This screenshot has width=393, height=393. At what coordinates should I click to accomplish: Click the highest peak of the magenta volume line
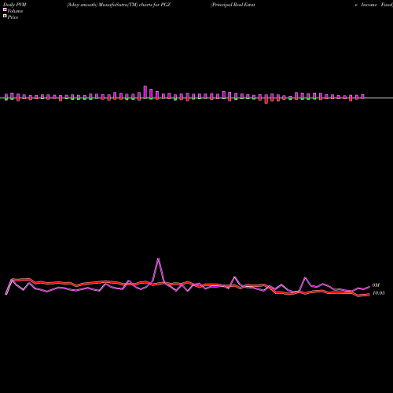(158, 259)
